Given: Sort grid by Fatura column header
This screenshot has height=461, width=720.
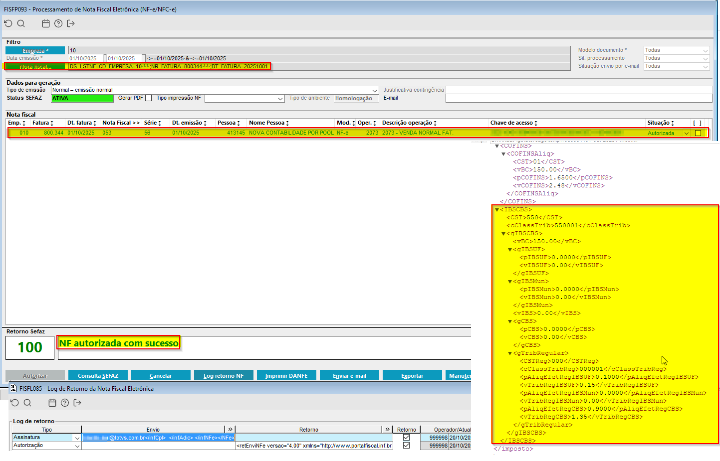Looking at the screenshot, I should [43, 123].
